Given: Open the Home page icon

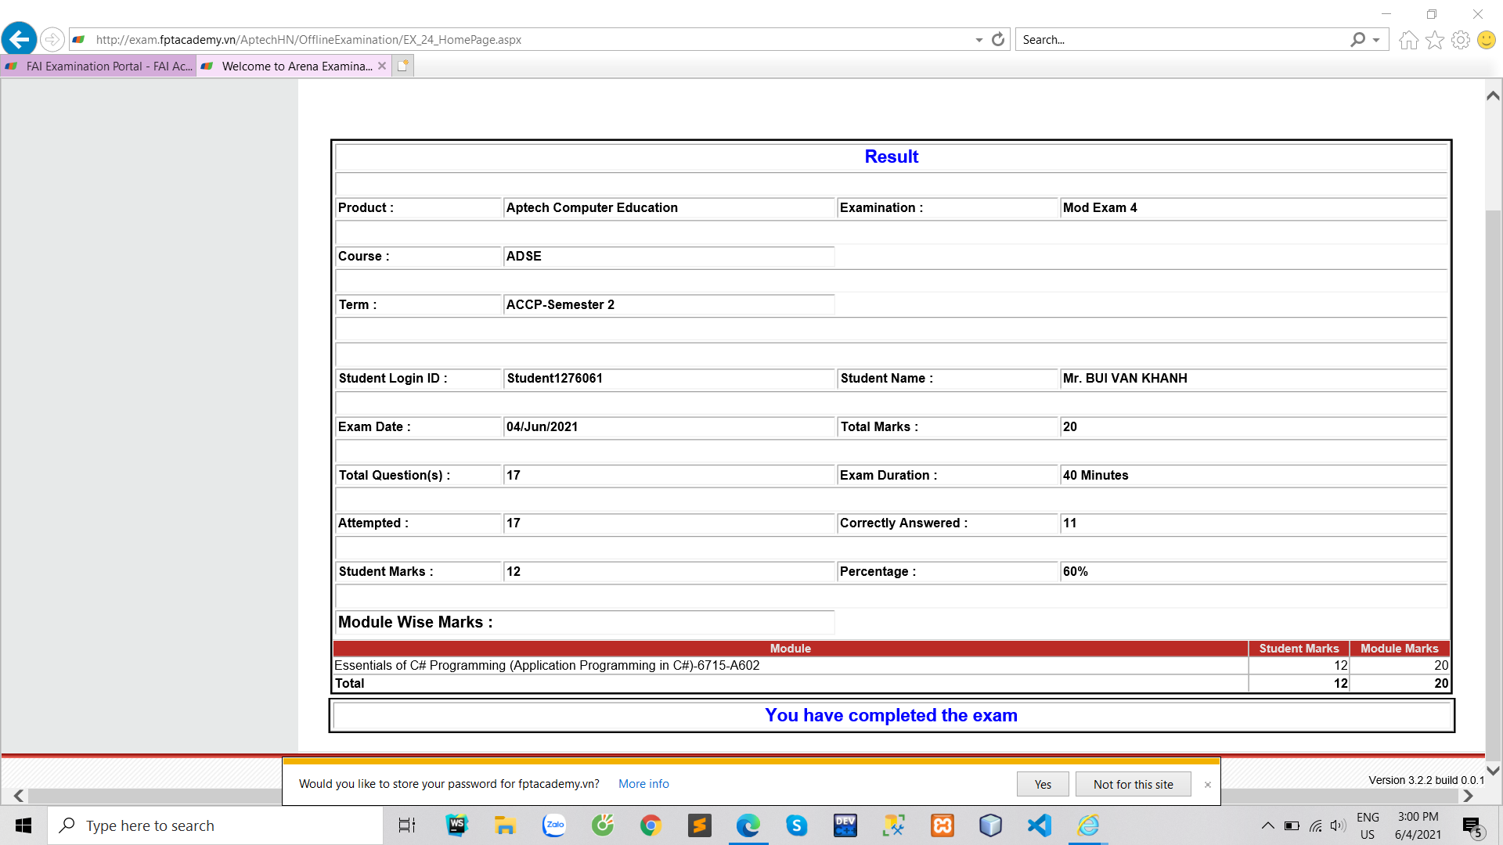Looking at the screenshot, I should coord(1409,40).
